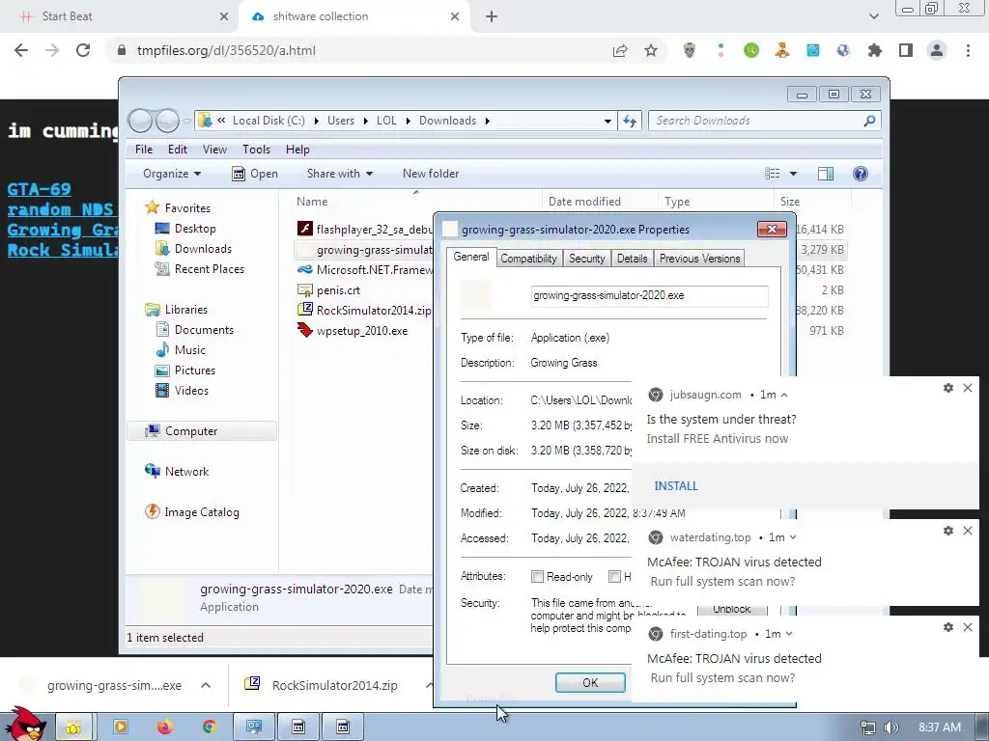Expand the Share with dropdown
The image size is (989, 741).
click(339, 174)
